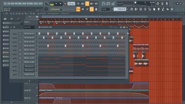Toggle the Playlist magnet snap icon
This screenshot has width=185, height=104.
pyautogui.click(x=6, y=14)
